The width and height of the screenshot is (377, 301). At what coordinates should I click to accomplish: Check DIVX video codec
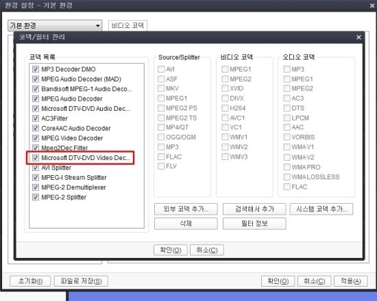coord(225,99)
